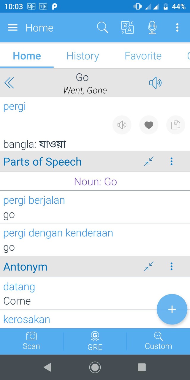Viewport: 190px width, 380px height.
Task: Collapse the Antonym section
Action: [149, 267]
